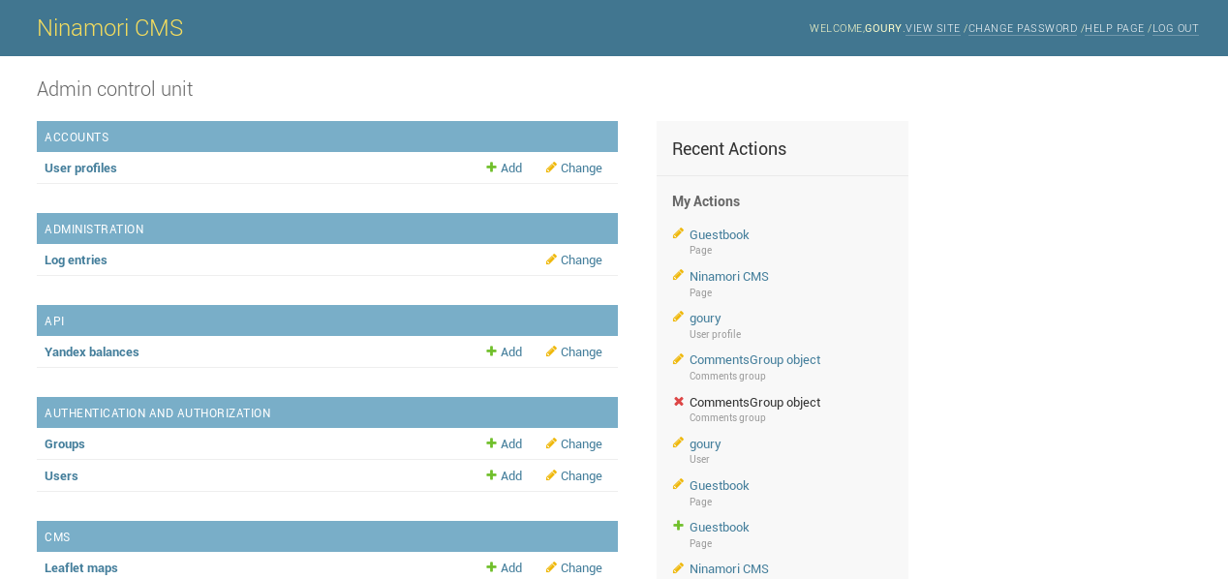Click the red delete icon for CommentsGroup object
The width and height of the screenshot is (1228, 579).
(676, 401)
